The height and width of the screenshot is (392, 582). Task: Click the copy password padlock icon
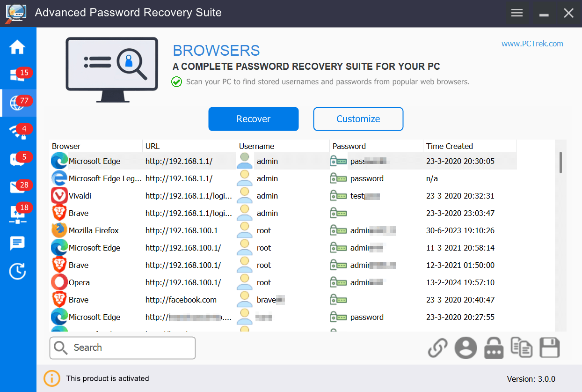494,348
